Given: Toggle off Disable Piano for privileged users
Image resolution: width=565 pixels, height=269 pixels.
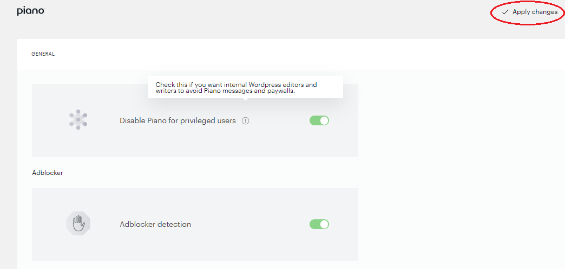Looking at the screenshot, I should (x=319, y=120).
